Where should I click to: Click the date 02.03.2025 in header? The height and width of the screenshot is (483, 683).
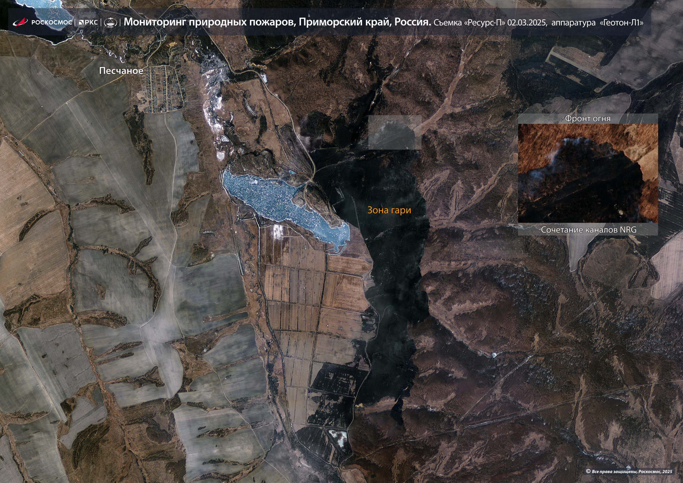[x=527, y=23]
